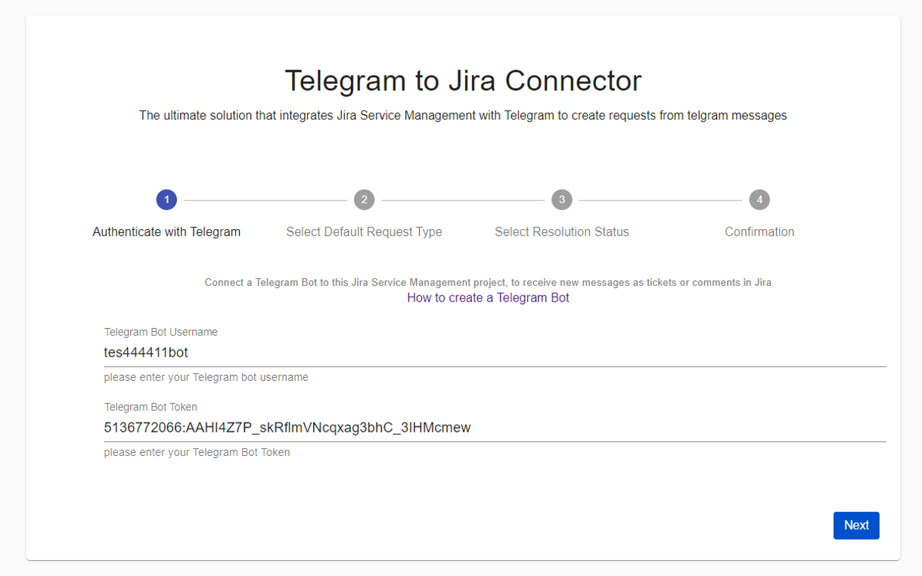The image size is (922, 576).
Task: Click the step 3 circle icon
Action: (x=561, y=200)
